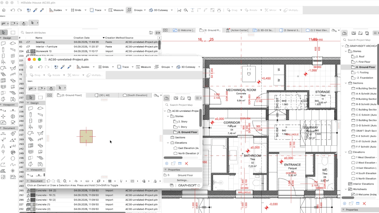Activate Measure tool in Hillside House toolbar
This screenshot has width=379, height=213.
(116, 10)
